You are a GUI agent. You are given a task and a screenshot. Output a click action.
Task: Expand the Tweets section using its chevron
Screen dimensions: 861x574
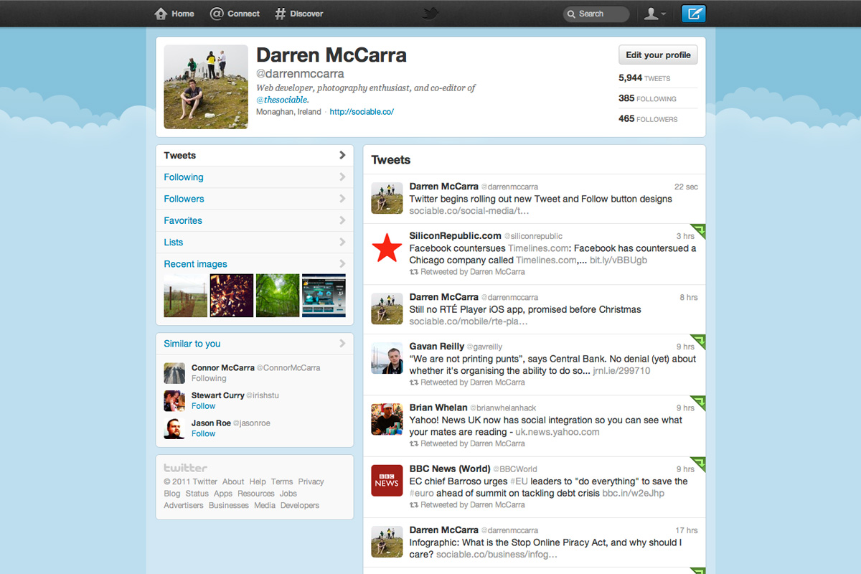343,155
